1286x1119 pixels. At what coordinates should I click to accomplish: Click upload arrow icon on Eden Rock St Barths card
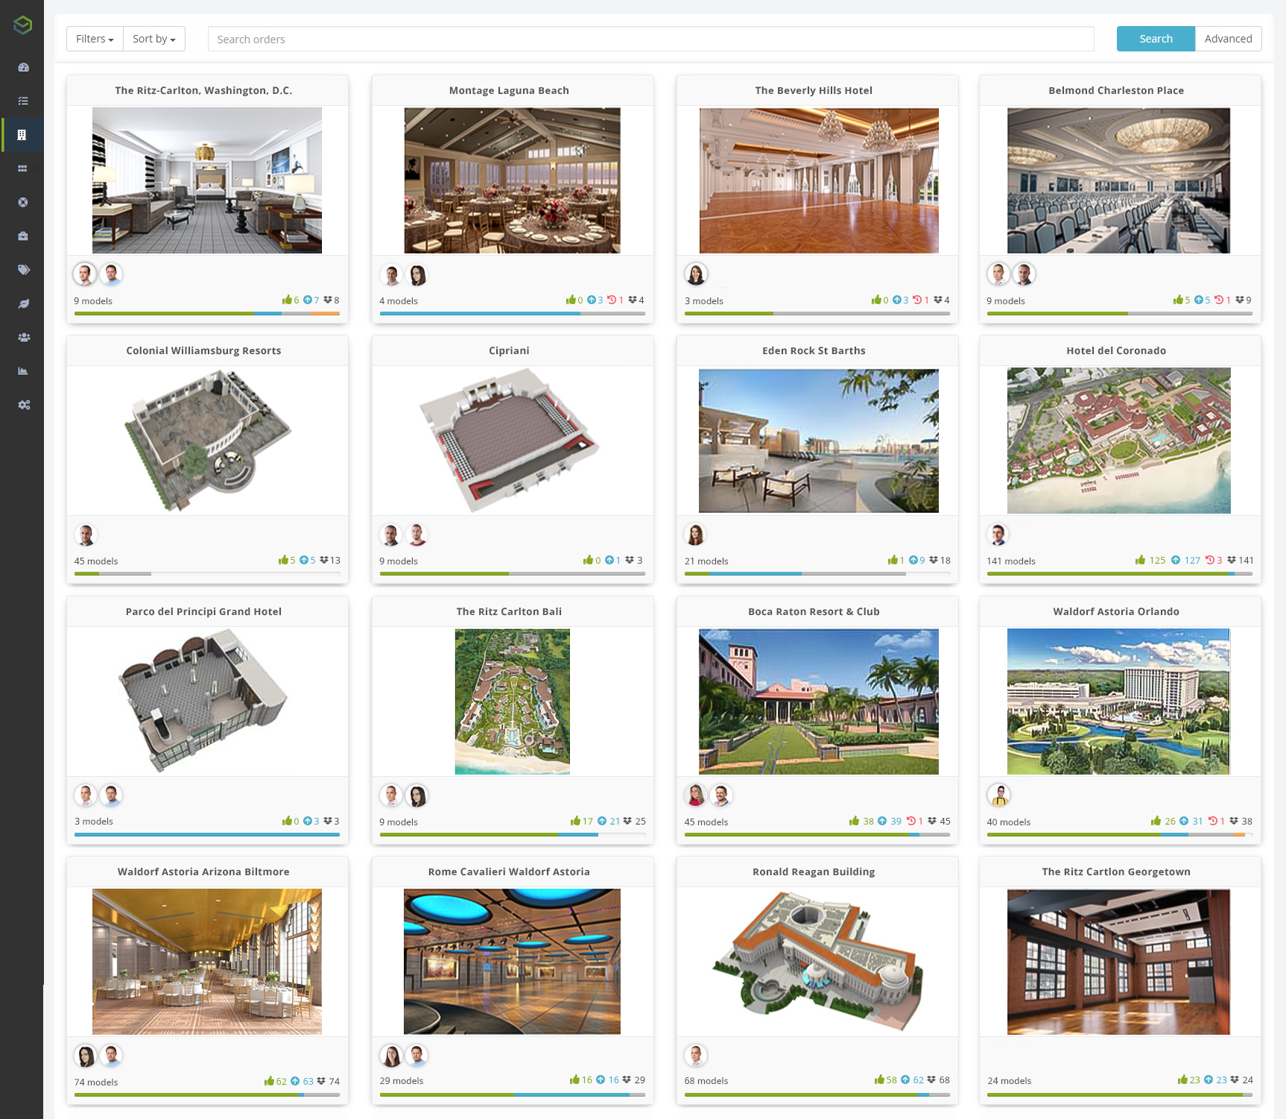(913, 560)
